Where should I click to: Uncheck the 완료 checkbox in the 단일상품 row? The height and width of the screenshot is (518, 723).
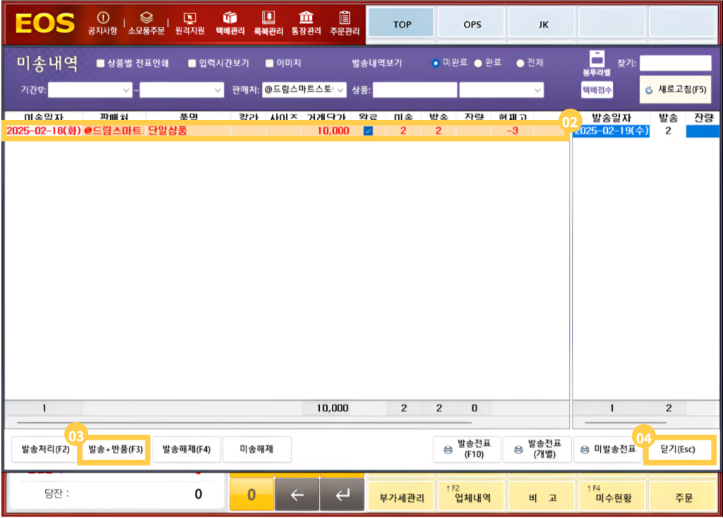pos(368,131)
